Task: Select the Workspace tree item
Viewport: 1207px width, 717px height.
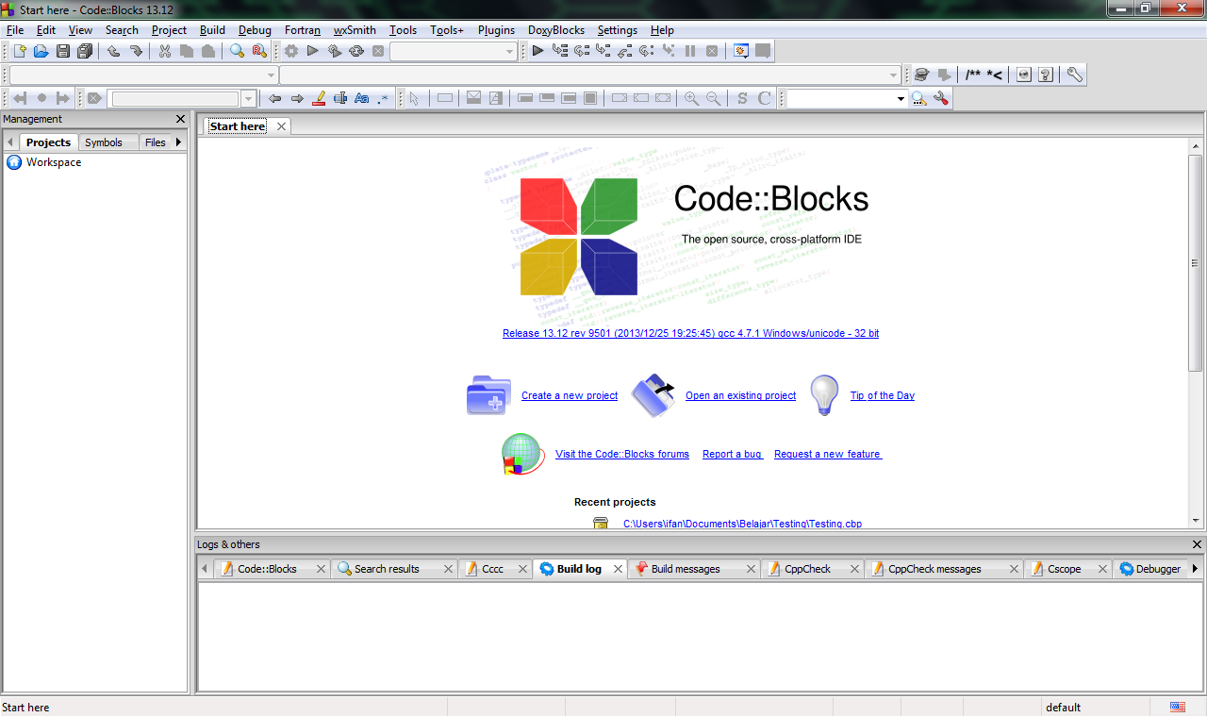Action: (x=54, y=162)
